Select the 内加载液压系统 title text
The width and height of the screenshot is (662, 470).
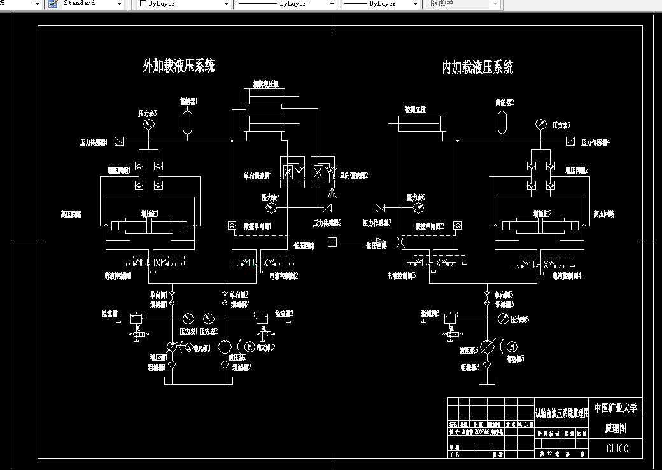tap(477, 67)
